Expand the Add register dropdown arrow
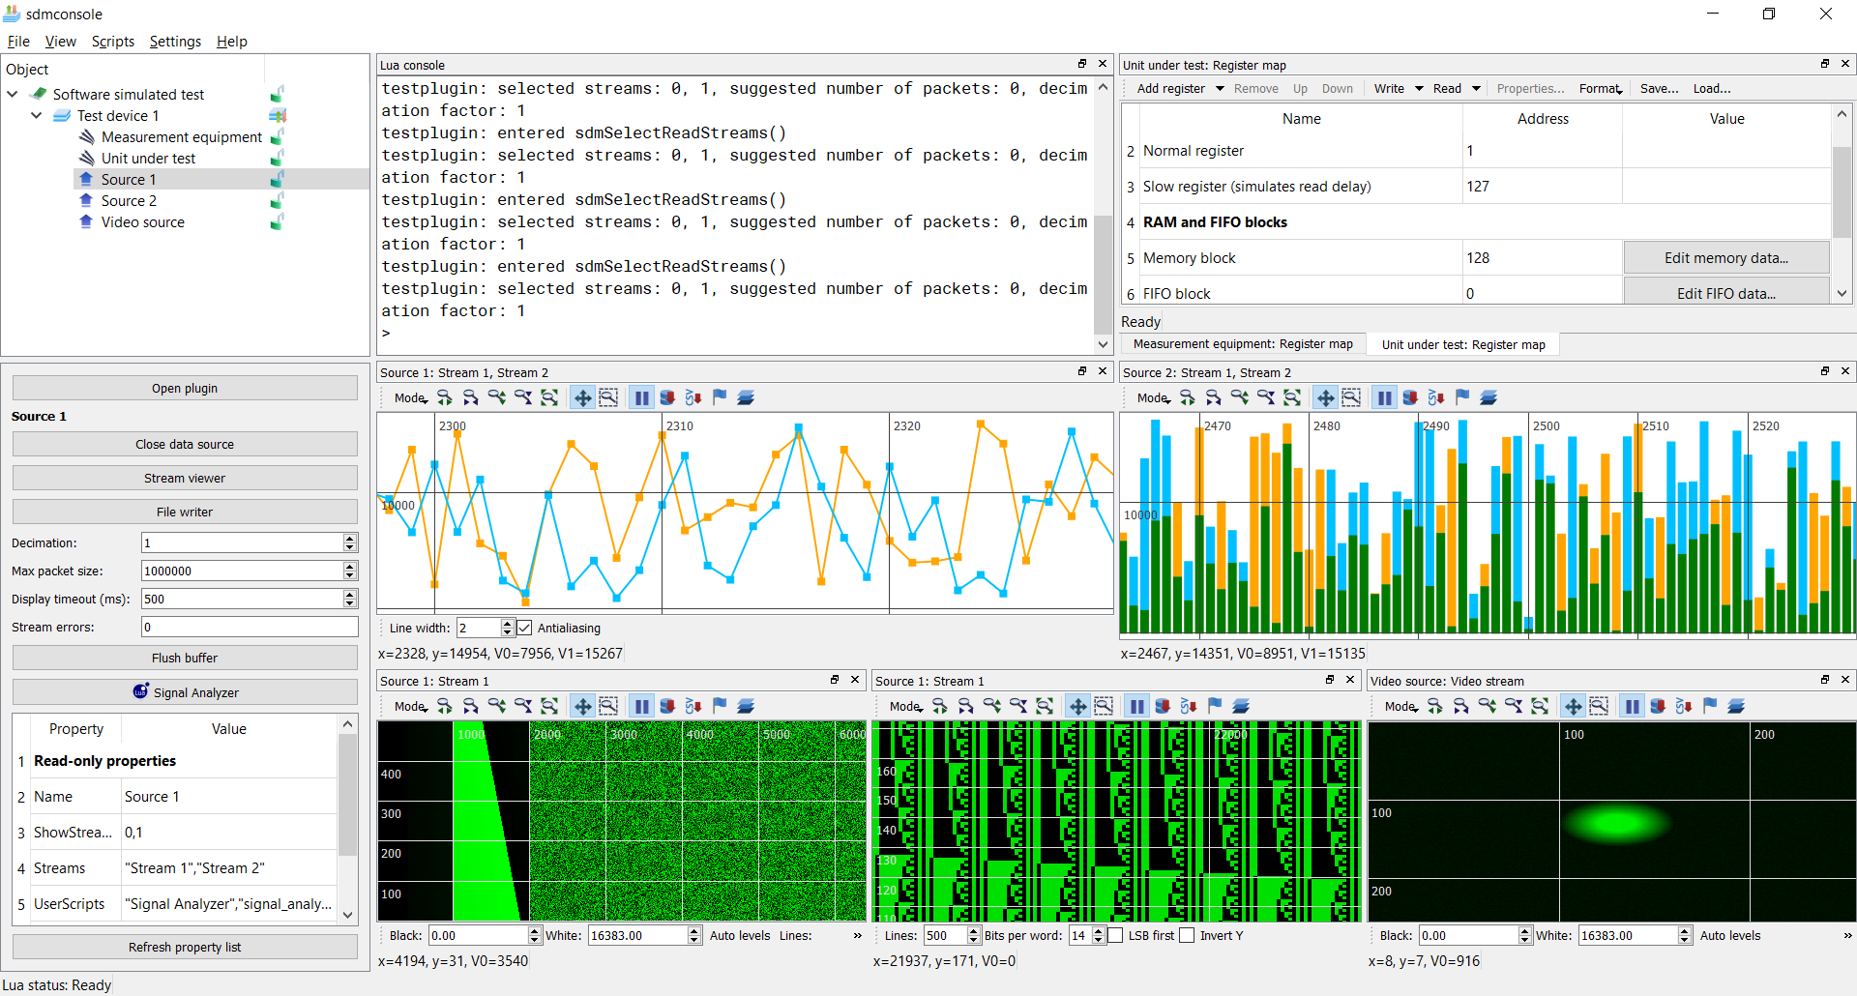Screen dimensions: 1857x996 point(1220,89)
